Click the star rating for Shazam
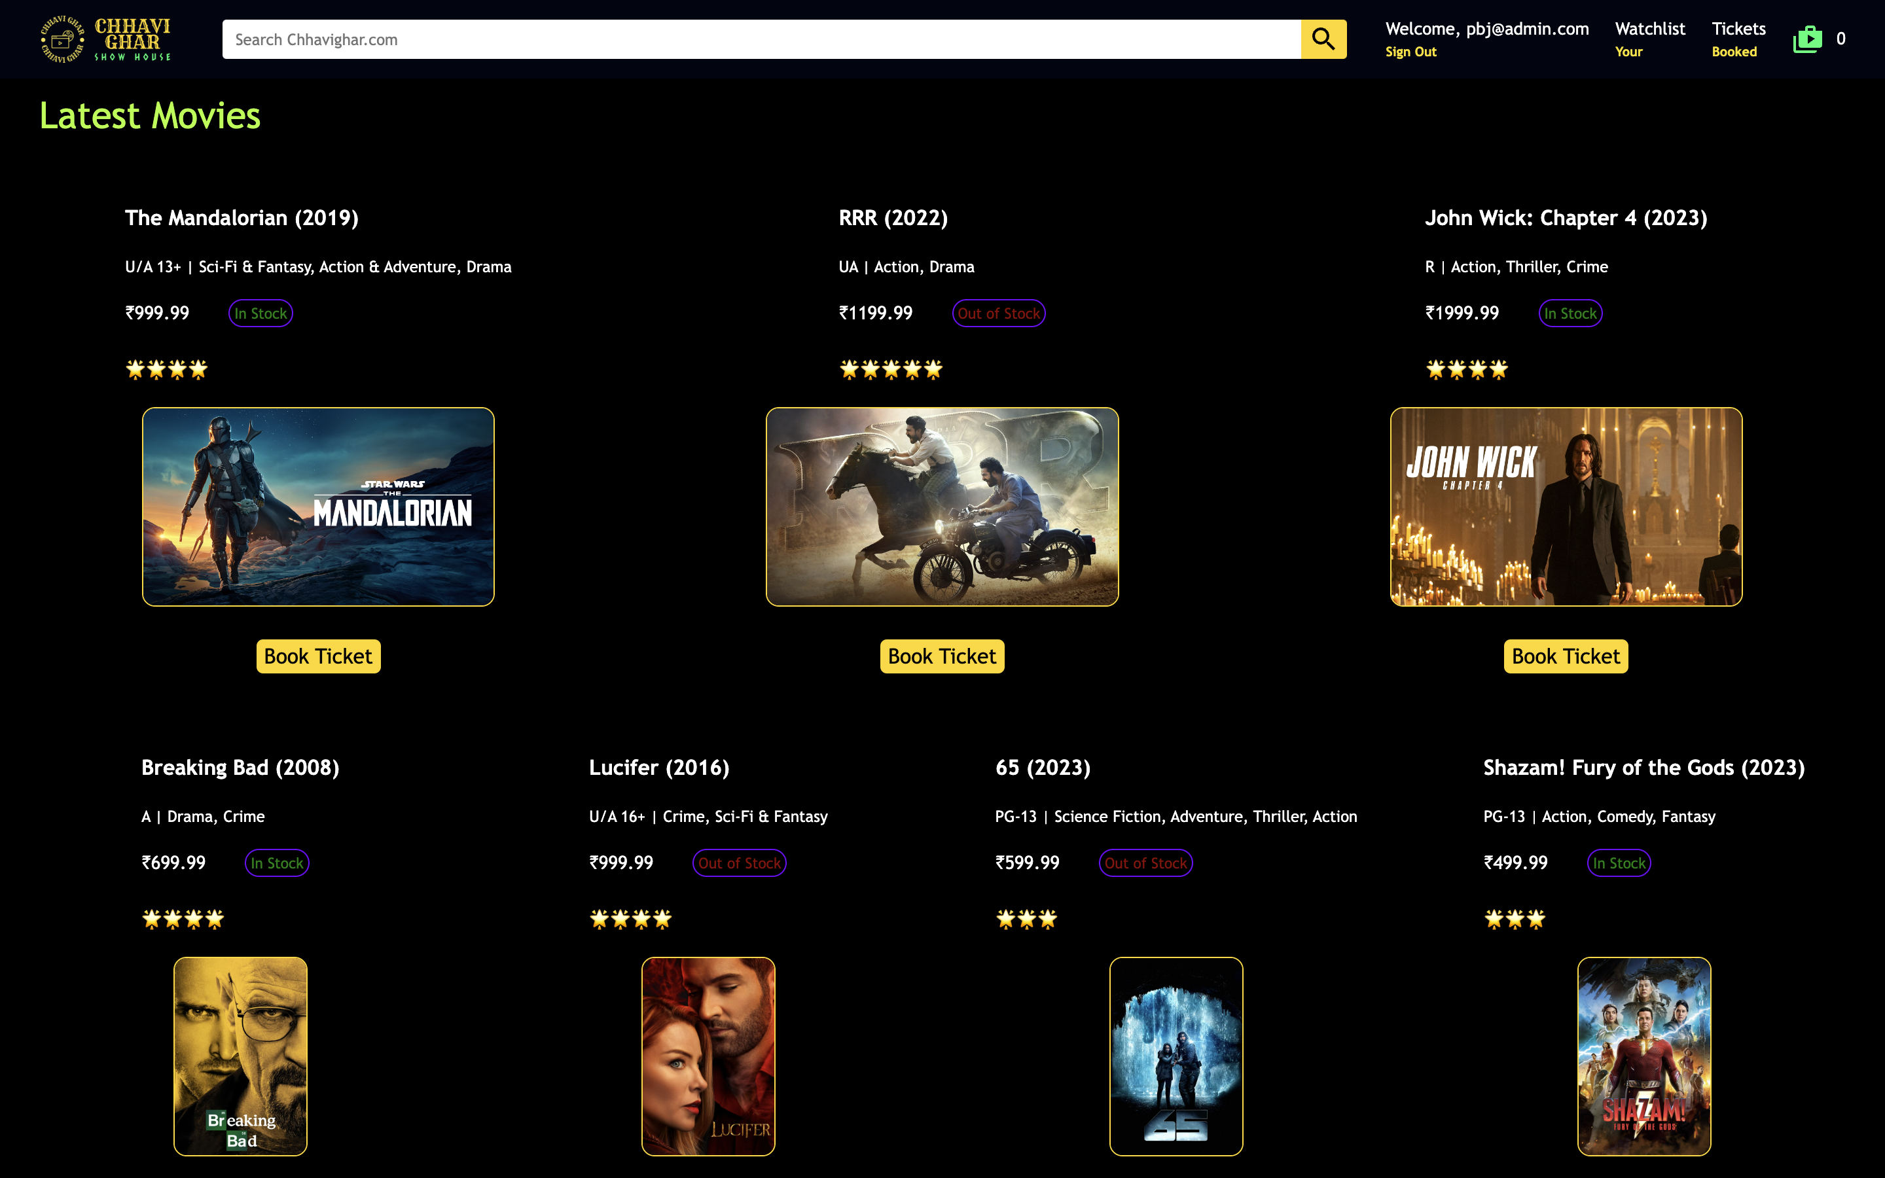 pos(1515,919)
